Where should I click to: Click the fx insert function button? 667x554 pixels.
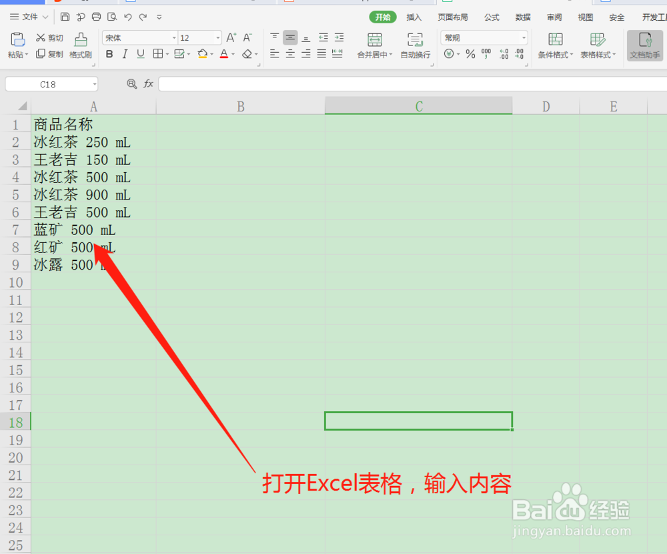148,84
